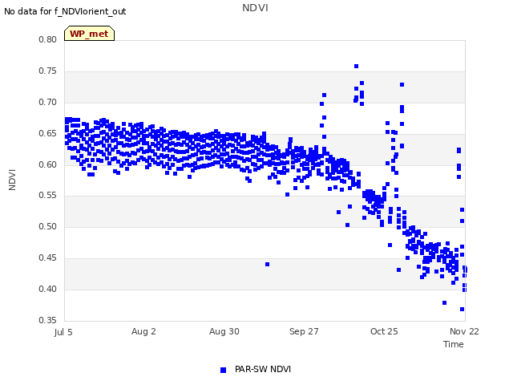Click the Aug 30 x-axis label
The height and width of the screenshot is (385, 513).
[224, 331]
